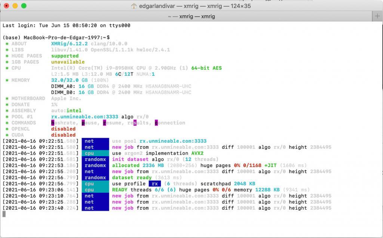Screen dimensions: 383x238
Task: Click the 'pause' command word
Action: point(89,123)
